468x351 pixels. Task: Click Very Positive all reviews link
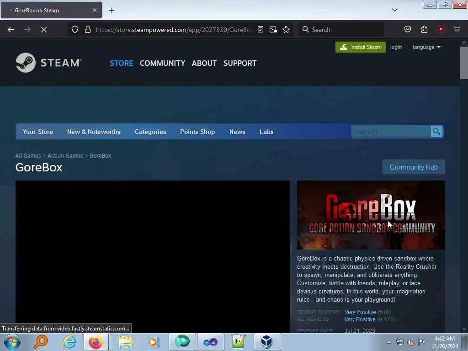click(360, 319)
